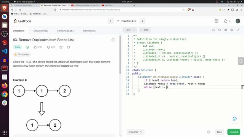Open the Console dropdown

[x=135, y=132]
